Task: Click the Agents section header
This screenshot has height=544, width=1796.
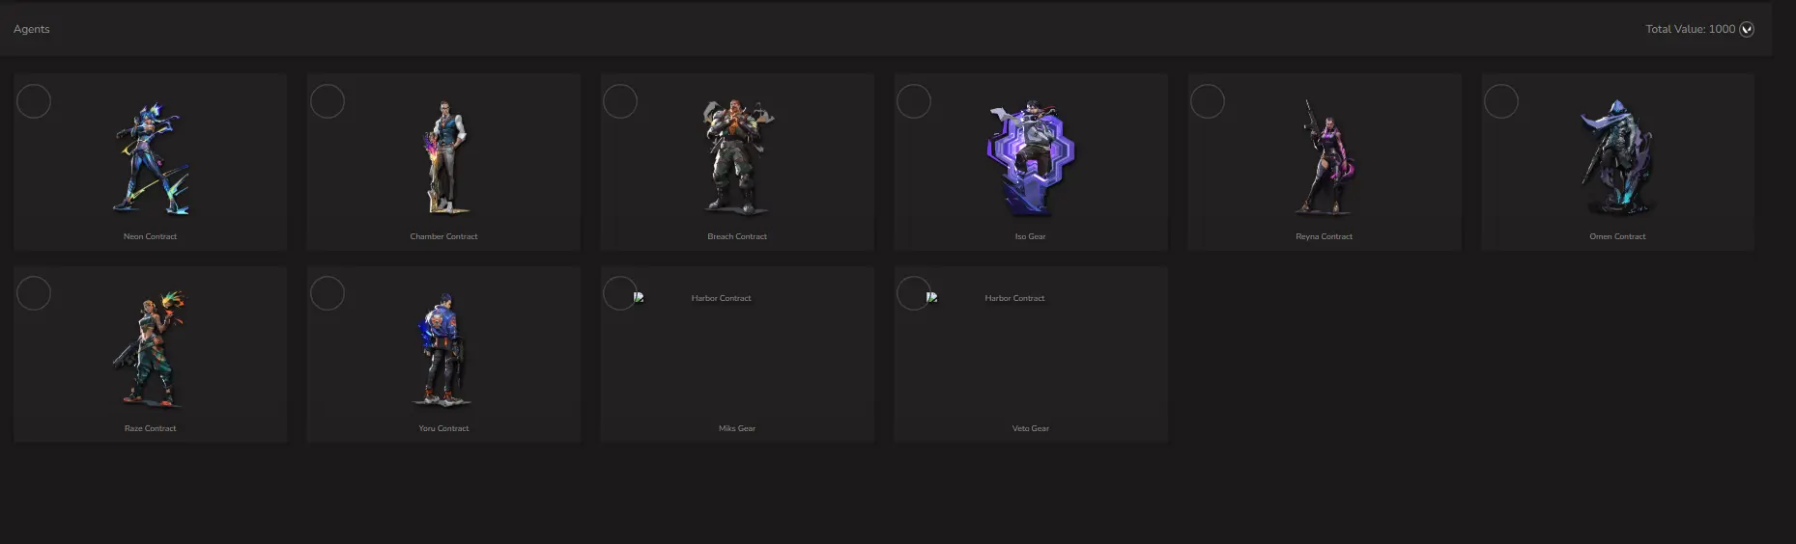Action: point(32,29)
